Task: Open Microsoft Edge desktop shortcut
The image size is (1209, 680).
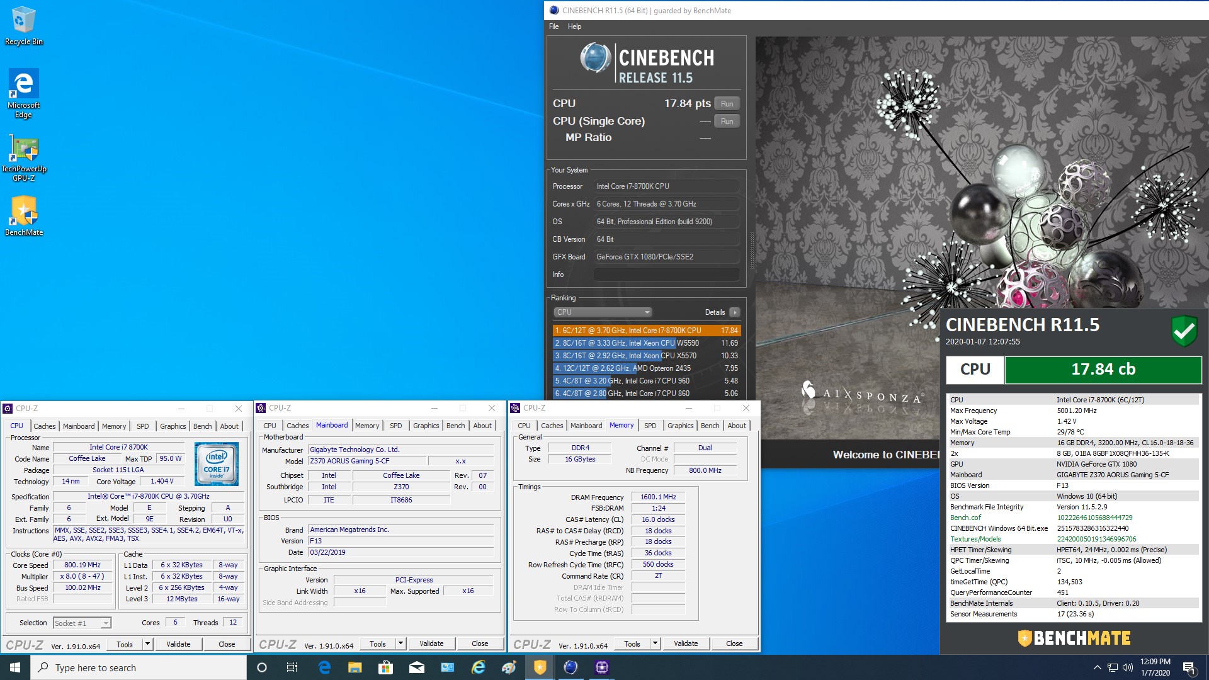Action: tap(23, 93)
